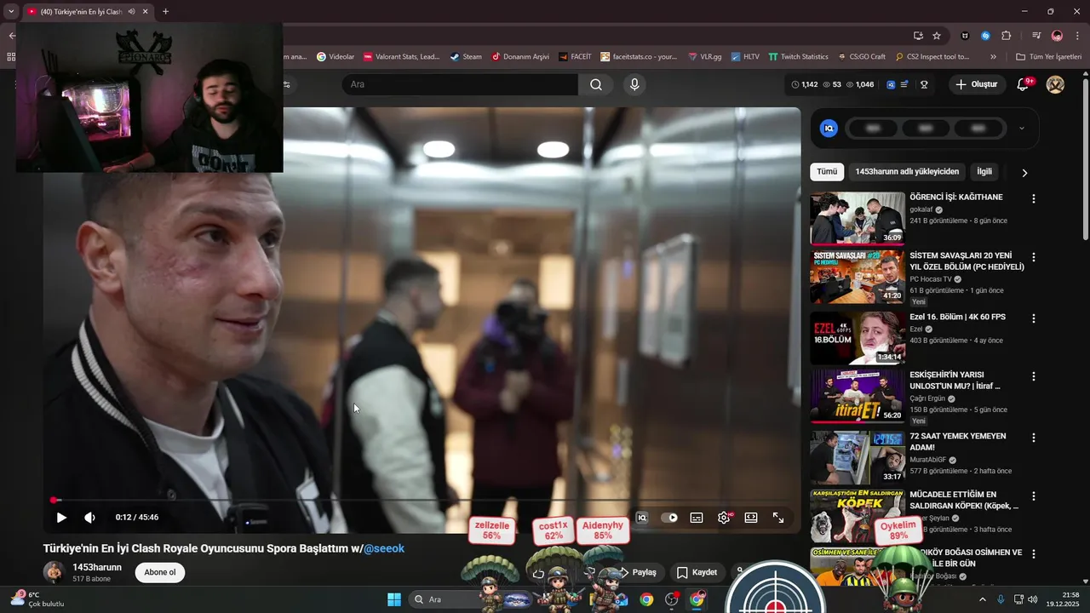This screenshot has width=1090, height=613.
Task: Open the 72 SAAT YEMEK YEMEYEN ADAM video
Action: coord(958,441)
